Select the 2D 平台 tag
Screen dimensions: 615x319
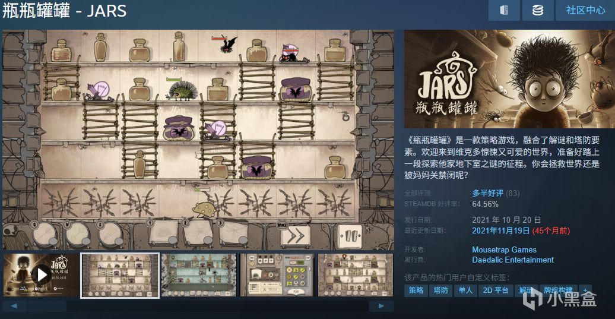(496, 290)
